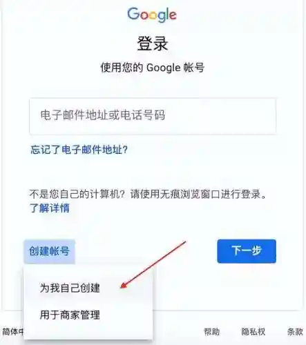This screenshot has height=345, width=306.
Task: Open the 了解详情 link
Action: click(x=50, y=208)
